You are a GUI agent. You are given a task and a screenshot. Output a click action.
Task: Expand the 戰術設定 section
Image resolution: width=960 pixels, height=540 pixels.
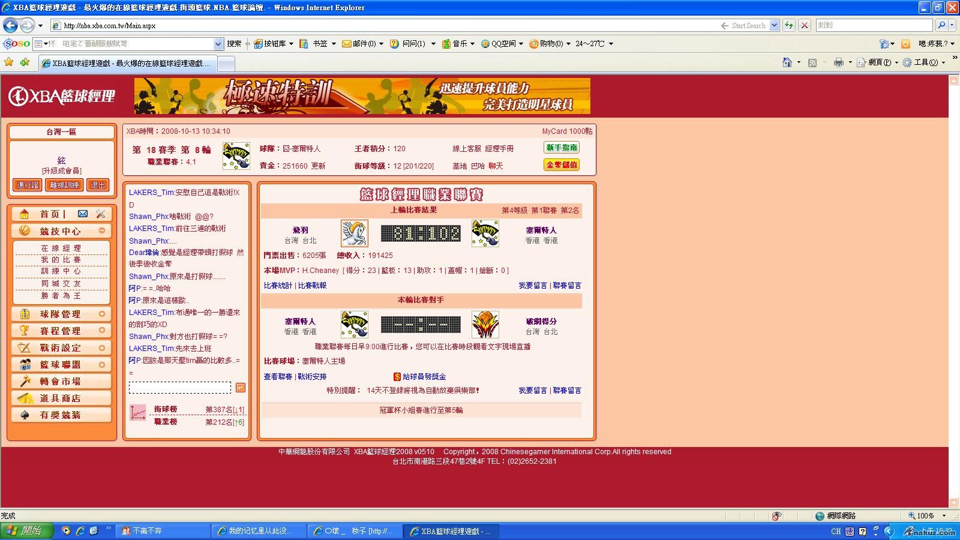coord(102,347)
